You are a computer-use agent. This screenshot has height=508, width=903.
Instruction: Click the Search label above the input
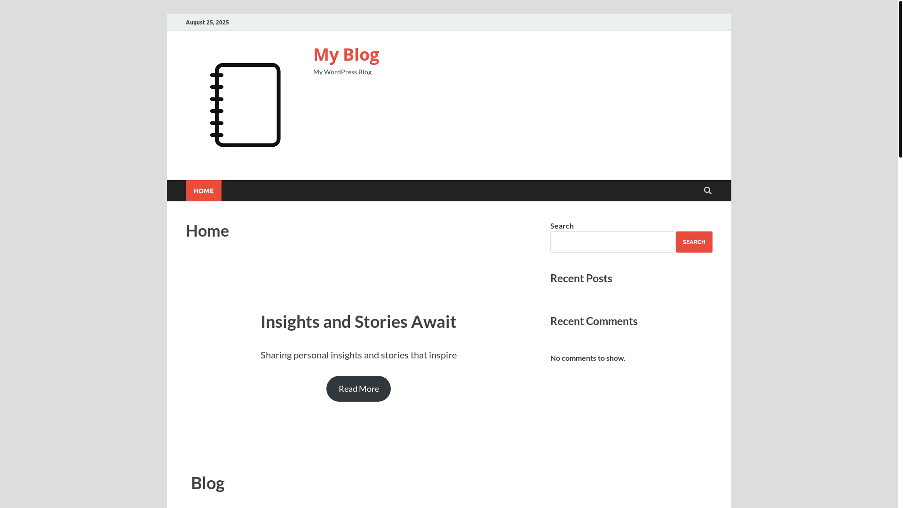pyautogui.click(x=562, y=226)
